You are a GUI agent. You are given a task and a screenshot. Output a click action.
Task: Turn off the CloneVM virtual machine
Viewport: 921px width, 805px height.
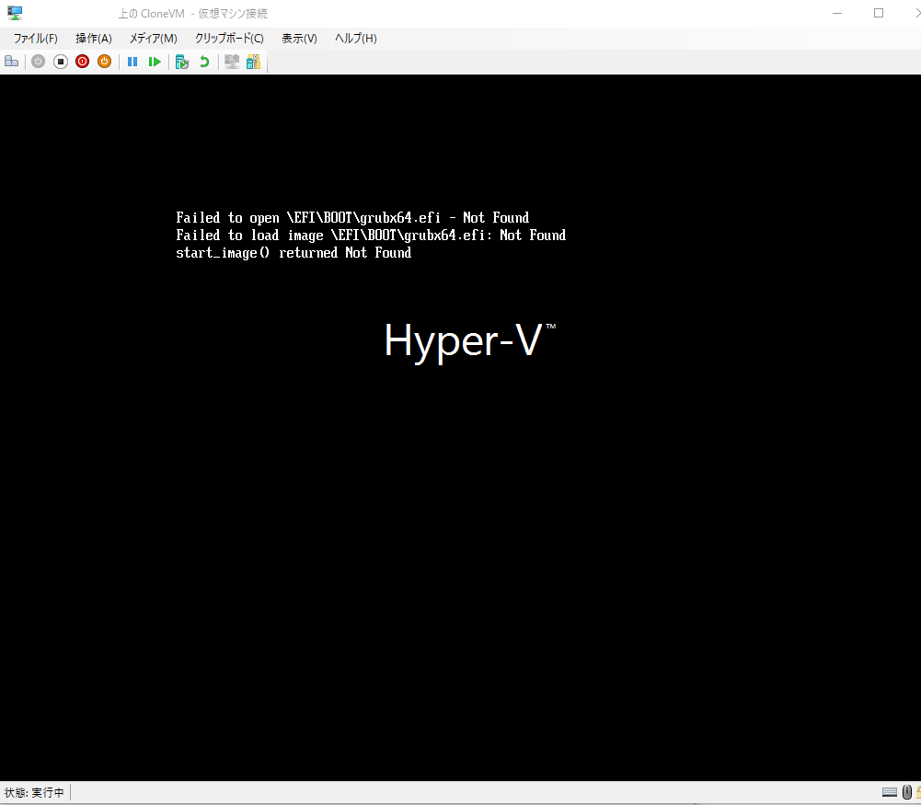click(60, 61)
